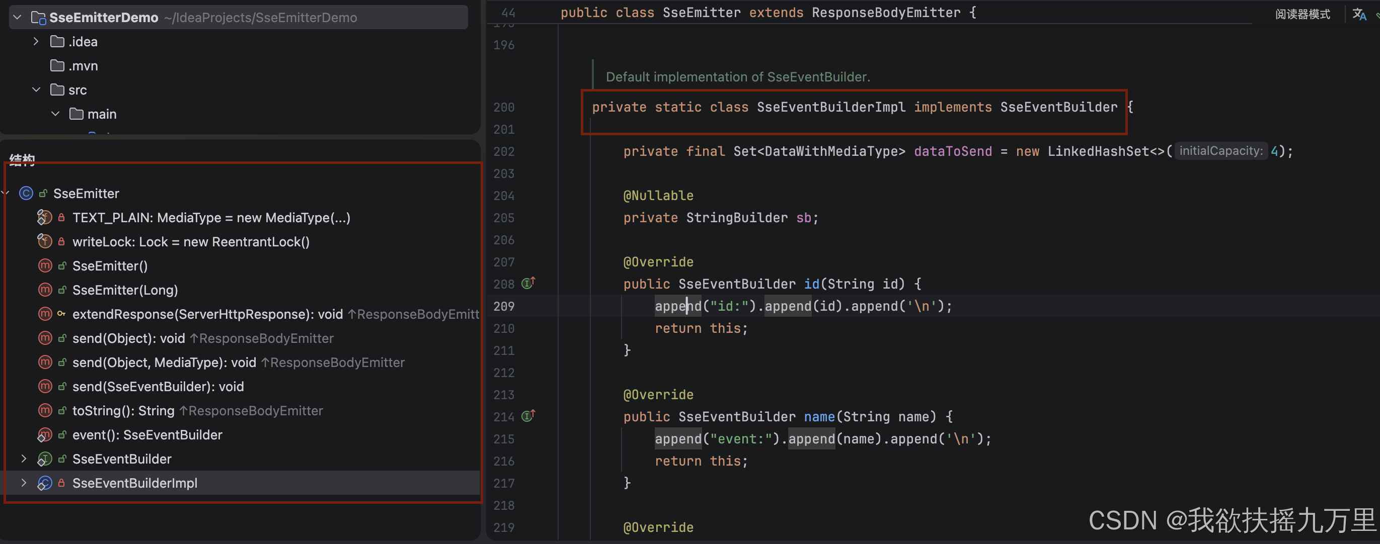
Task: Click the send(SseEventBuilder) method icon
Action: point(45,386)
